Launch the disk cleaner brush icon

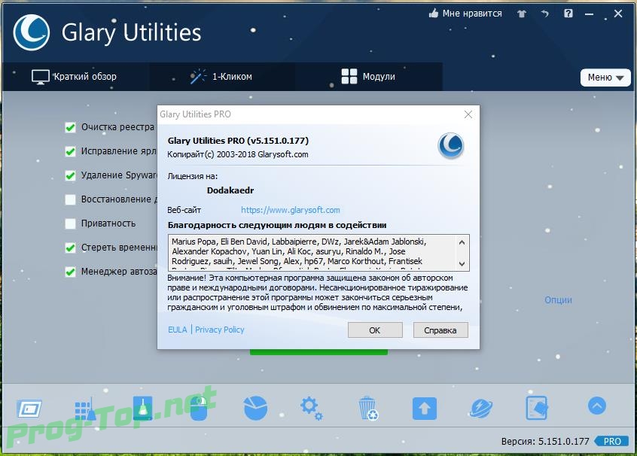click(x=142, y=408)
